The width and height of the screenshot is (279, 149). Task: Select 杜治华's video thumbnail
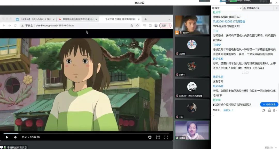[192, 25]
